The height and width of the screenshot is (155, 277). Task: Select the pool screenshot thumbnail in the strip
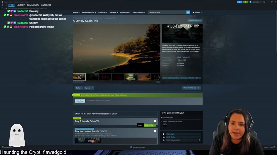click(x=131, y=77)
